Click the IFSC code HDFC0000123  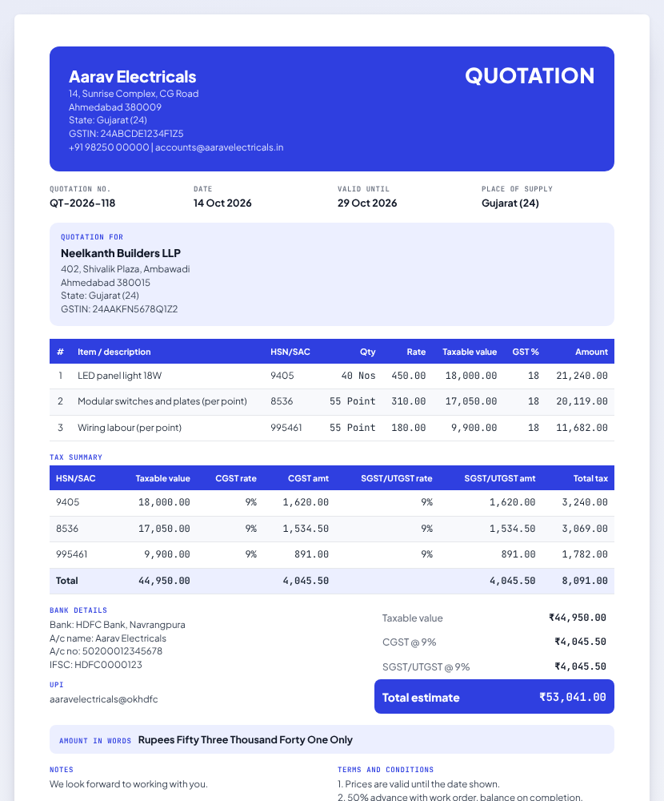pyautogui.click(x=108, y=665)
